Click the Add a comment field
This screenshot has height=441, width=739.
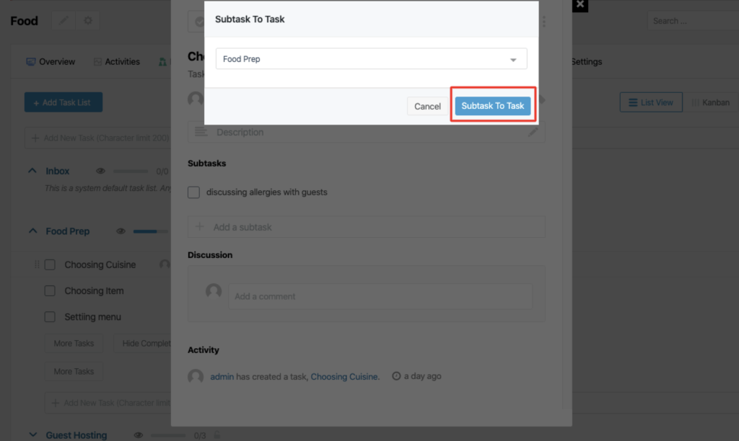(x=381, y=296)
